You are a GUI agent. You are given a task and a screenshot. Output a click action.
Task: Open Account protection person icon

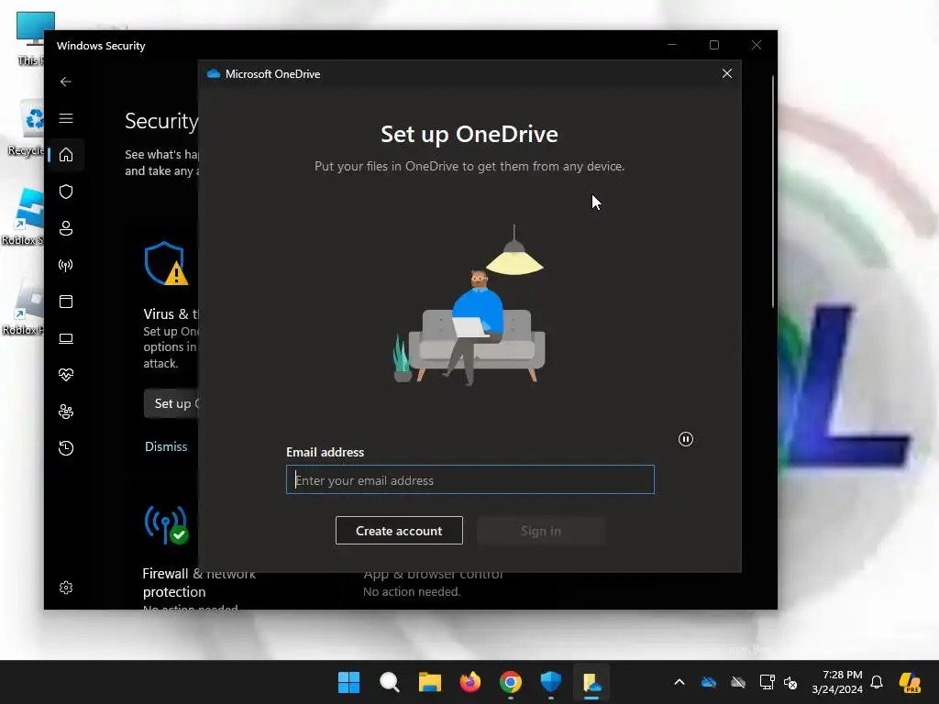tap(66, 228)
